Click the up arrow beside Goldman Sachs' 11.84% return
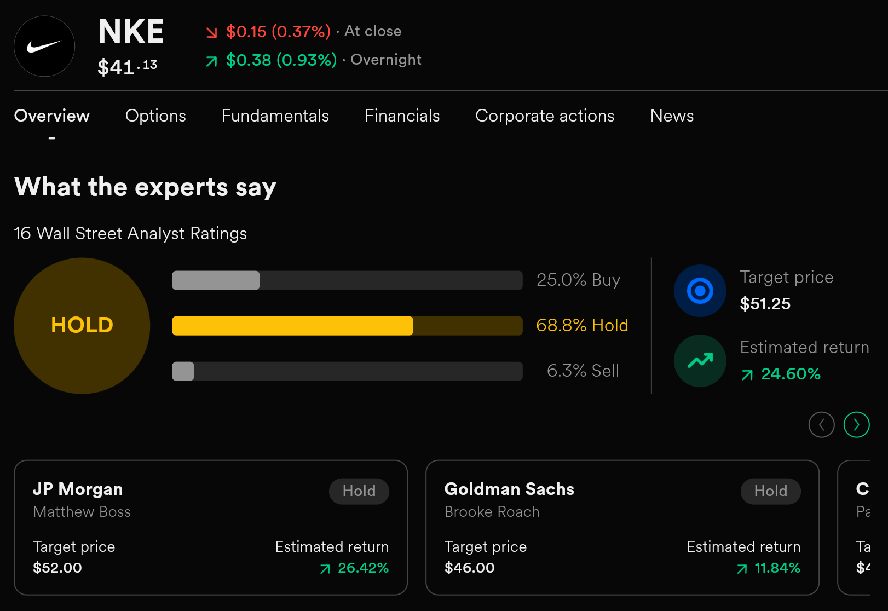The width and height of the screenshot is (888, 611). (742, 569)
